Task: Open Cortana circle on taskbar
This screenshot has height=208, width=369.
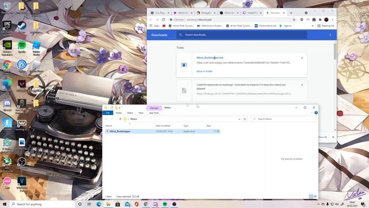Action: click(x=80, y=204)
